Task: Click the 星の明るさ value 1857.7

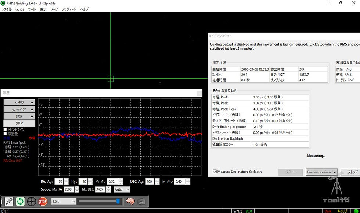Action: tap(313, 75)
